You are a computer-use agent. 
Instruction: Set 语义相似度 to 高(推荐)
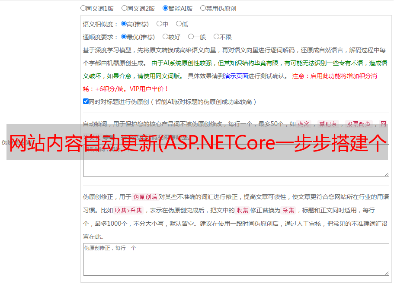click(x=124, y=24)
